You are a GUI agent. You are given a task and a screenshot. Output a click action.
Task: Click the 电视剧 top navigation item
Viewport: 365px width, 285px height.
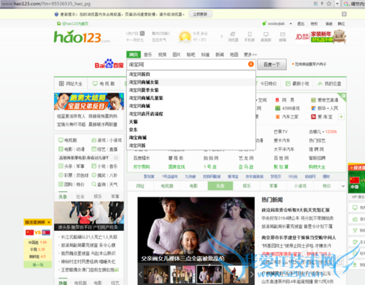point(104,83)
